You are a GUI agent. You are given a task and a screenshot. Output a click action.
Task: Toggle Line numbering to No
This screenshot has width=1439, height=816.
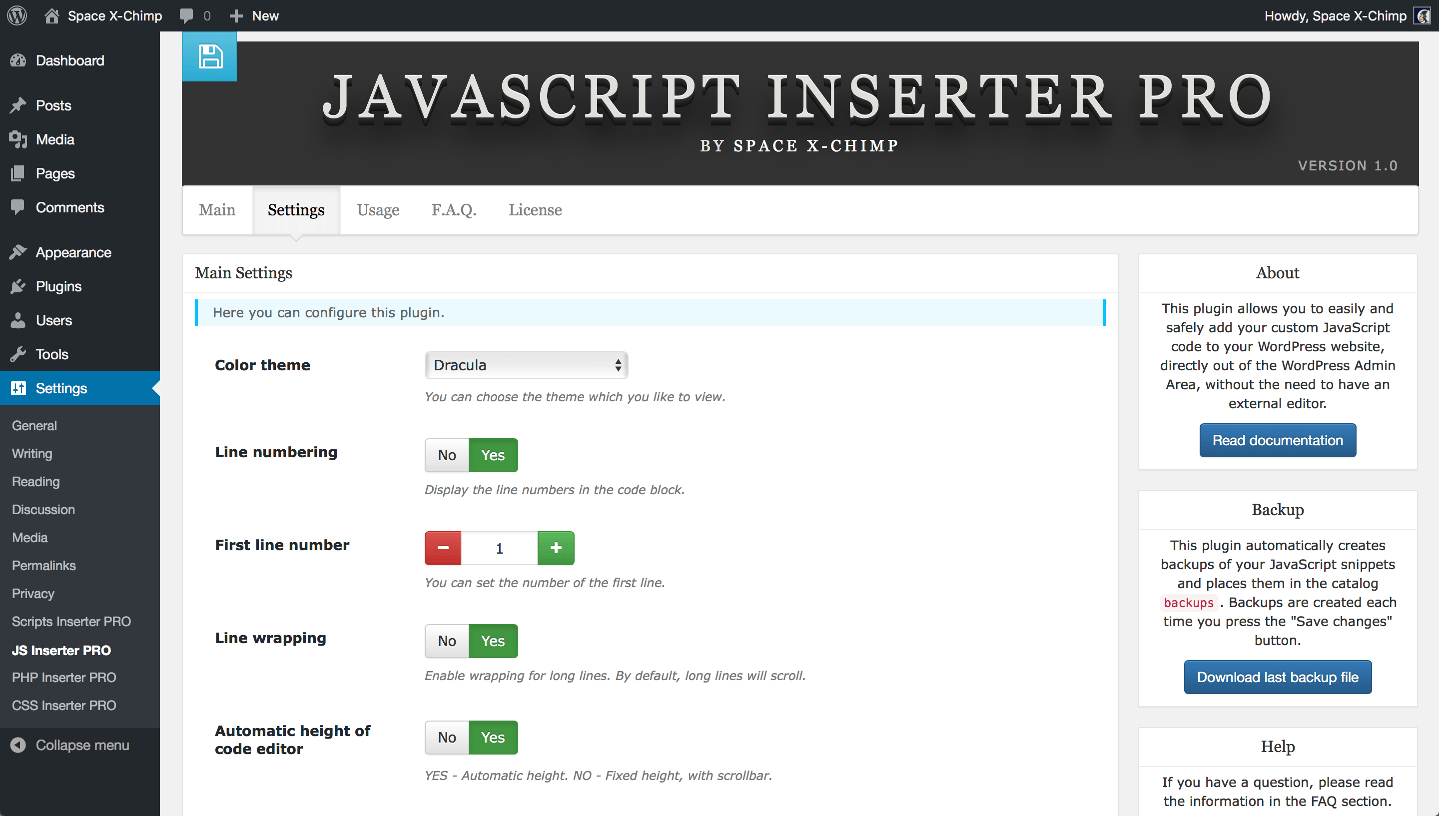(447, 455)
